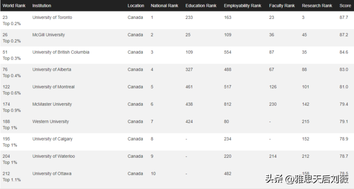
Task: Click the Institution column header
Action: point(42,6)
